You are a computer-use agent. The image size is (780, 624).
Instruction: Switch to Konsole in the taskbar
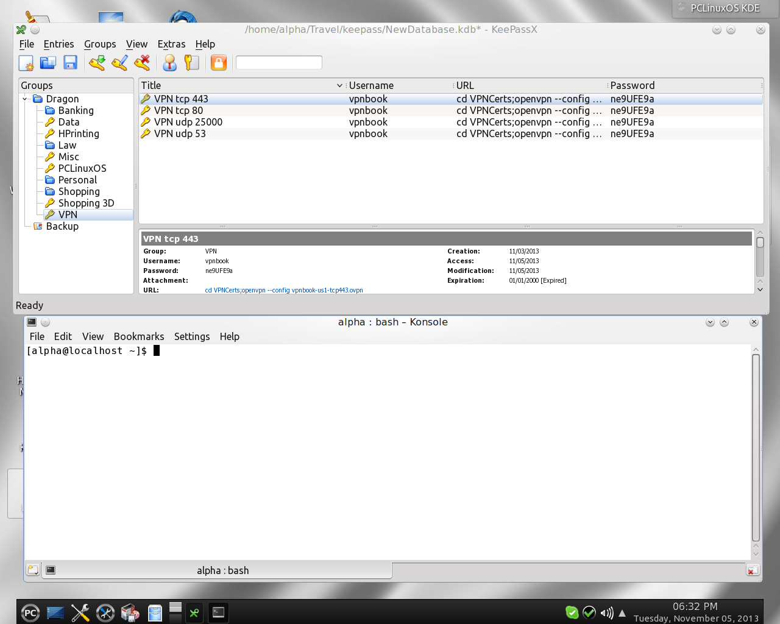tap(218, 612)
